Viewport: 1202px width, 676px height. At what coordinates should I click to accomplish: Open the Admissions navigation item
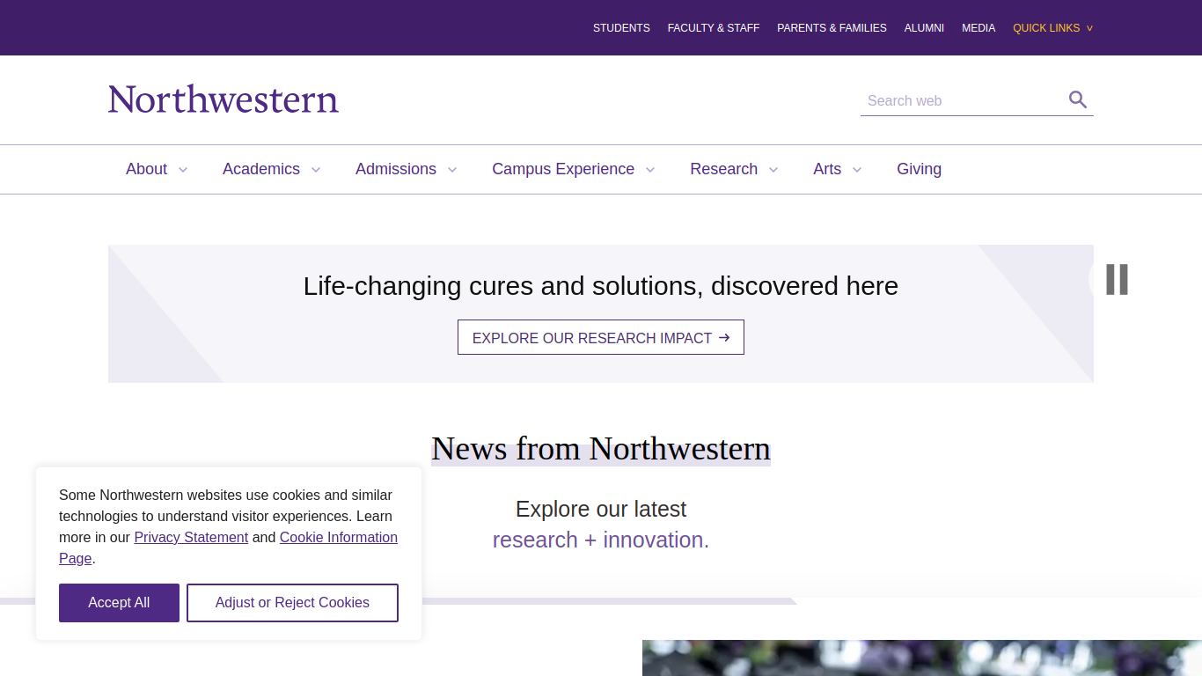(396, 169)
